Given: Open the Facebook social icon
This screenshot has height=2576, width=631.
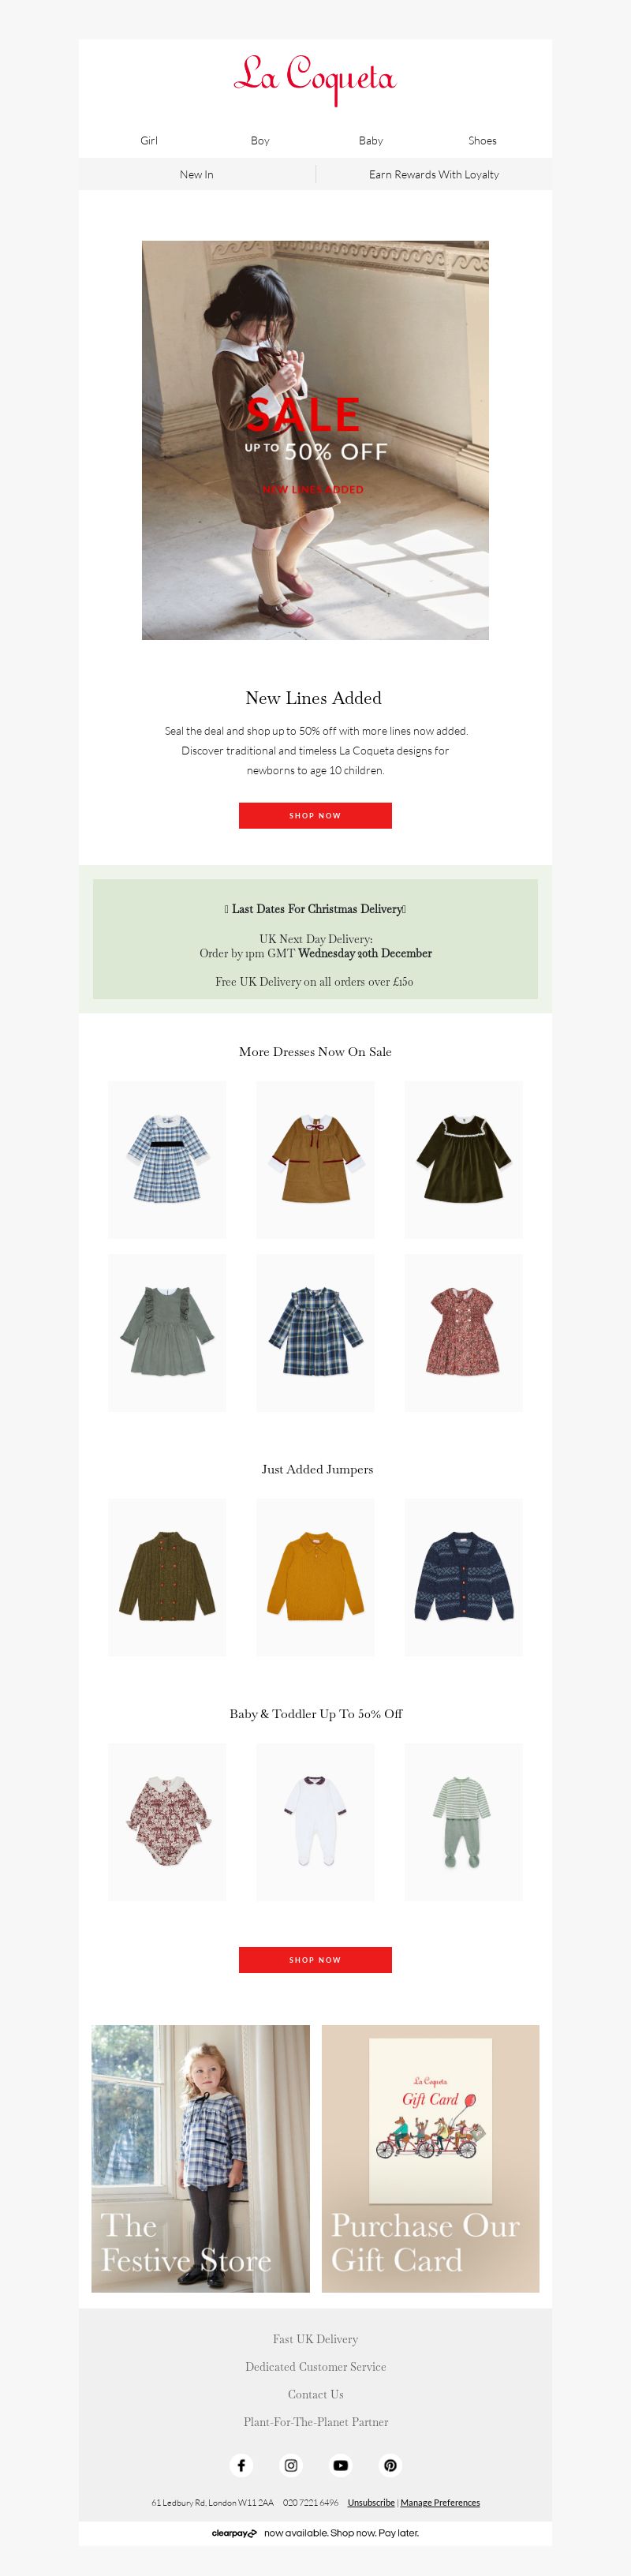Looking at the screenshot, I should coord(241,2465).
